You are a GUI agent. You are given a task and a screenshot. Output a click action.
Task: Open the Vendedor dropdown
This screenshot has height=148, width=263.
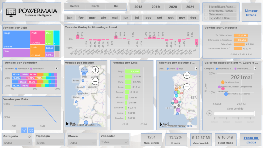tap(114, 142)
